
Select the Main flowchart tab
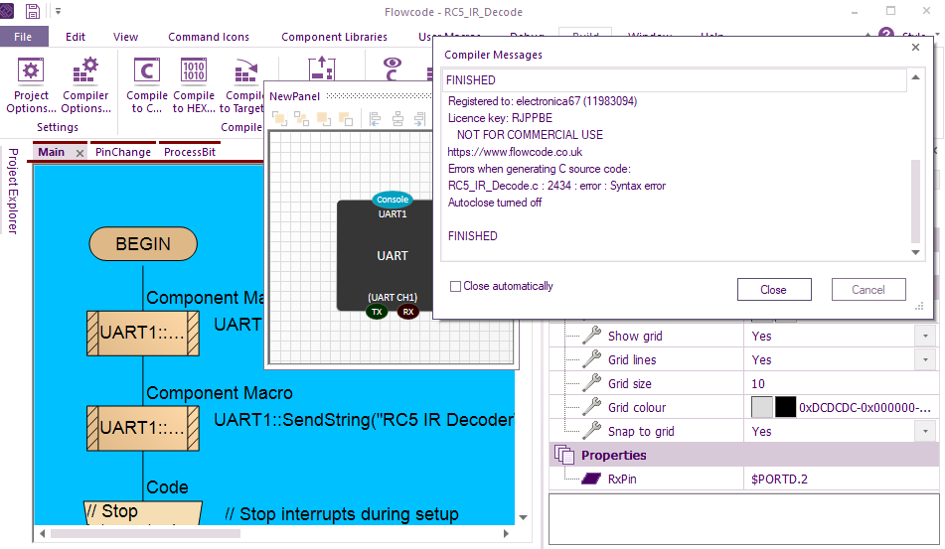(x=52, y=152)
